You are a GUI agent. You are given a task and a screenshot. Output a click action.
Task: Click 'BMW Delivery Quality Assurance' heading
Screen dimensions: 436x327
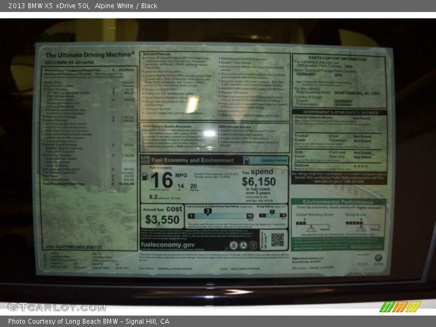pyautogui.click(x=167, y=126)
